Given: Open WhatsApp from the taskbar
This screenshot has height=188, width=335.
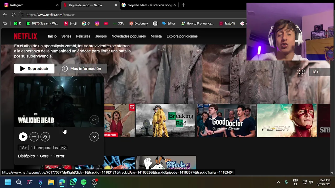Looking at the screenshot, I should click(73, 182).
